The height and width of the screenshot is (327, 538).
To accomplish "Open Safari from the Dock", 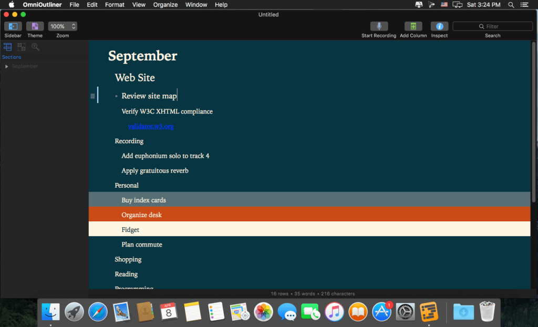I will point(98,312).
